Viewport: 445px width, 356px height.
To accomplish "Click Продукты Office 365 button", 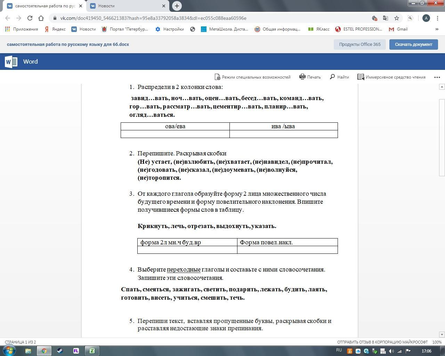I will coord(359,44).
